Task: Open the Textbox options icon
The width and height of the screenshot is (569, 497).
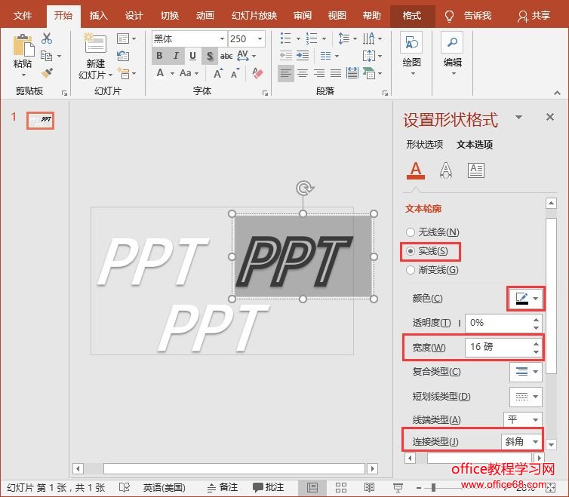Action: point(475,170)
